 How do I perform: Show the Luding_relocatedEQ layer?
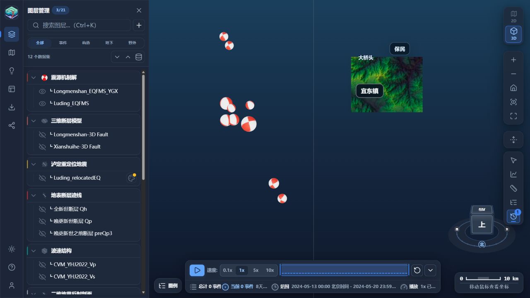point(42,178)
